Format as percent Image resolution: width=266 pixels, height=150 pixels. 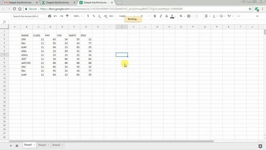pos(94,16)
